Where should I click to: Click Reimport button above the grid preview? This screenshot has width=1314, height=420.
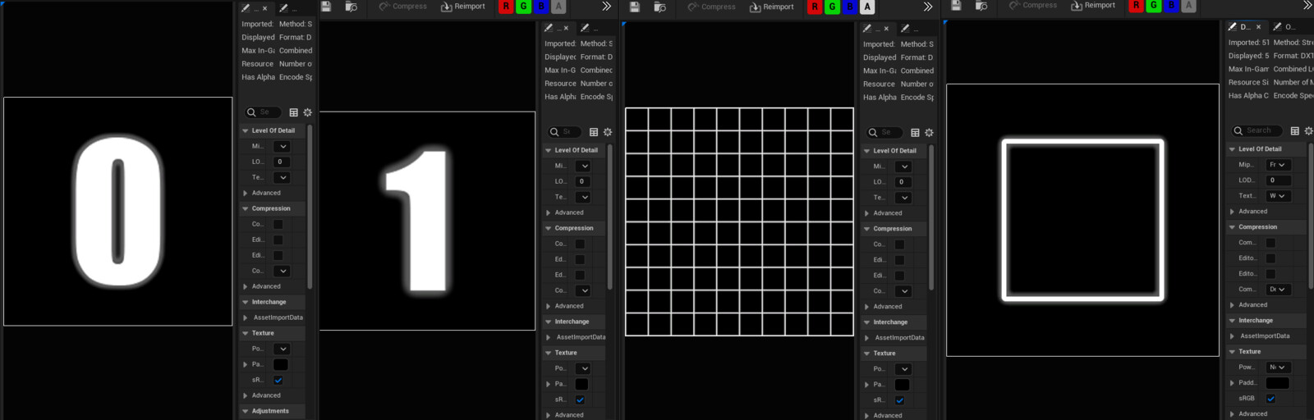point(772,7)
